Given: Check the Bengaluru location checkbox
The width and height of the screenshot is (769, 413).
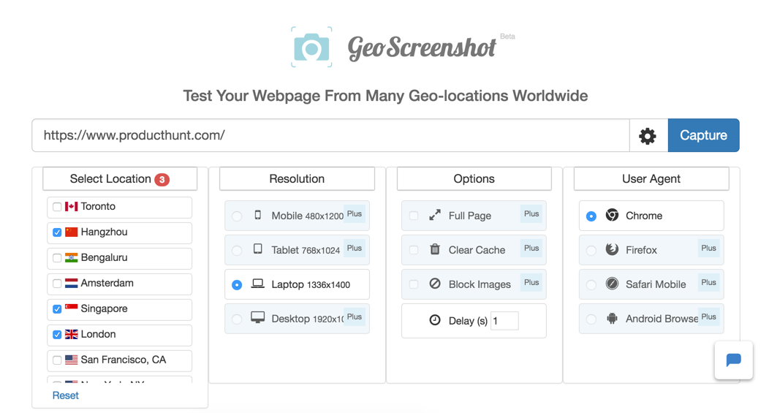Looking at the screenshot, I should point(57,258).
